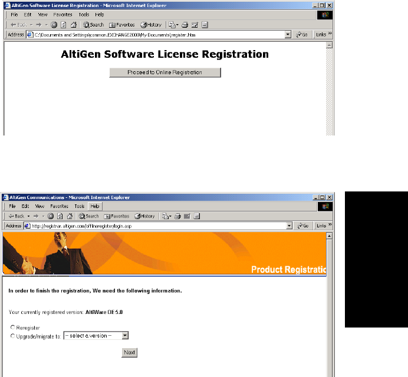Open Tools menu in AltiGen Communications window
The width and height of the screenshot is (408, 377).
tap(80, 206)
